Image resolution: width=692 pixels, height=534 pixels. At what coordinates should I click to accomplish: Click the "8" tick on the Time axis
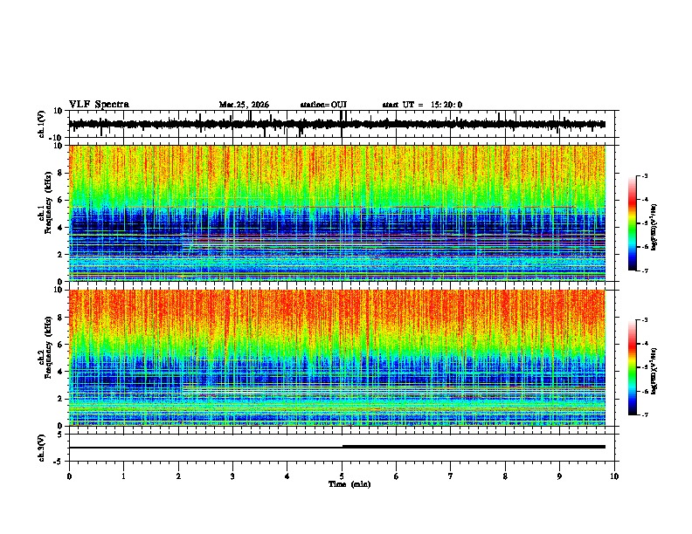pyautogui.click(x=505, y=476)
